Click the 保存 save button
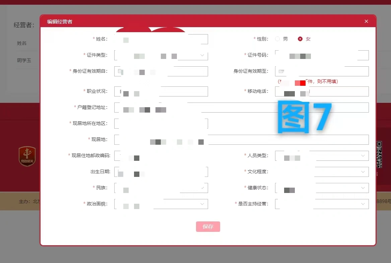Viewport: 391px width, 263px height. click(208, 226)
